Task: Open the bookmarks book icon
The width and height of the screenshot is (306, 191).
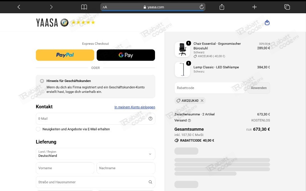Action: point(84,7)
